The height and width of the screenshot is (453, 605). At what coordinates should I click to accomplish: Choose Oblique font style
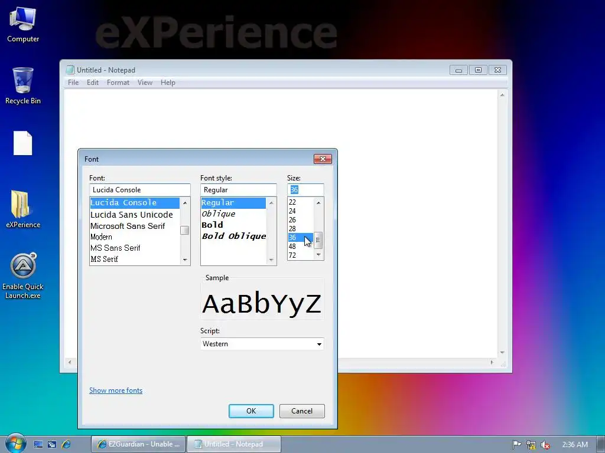coord(233,214)
